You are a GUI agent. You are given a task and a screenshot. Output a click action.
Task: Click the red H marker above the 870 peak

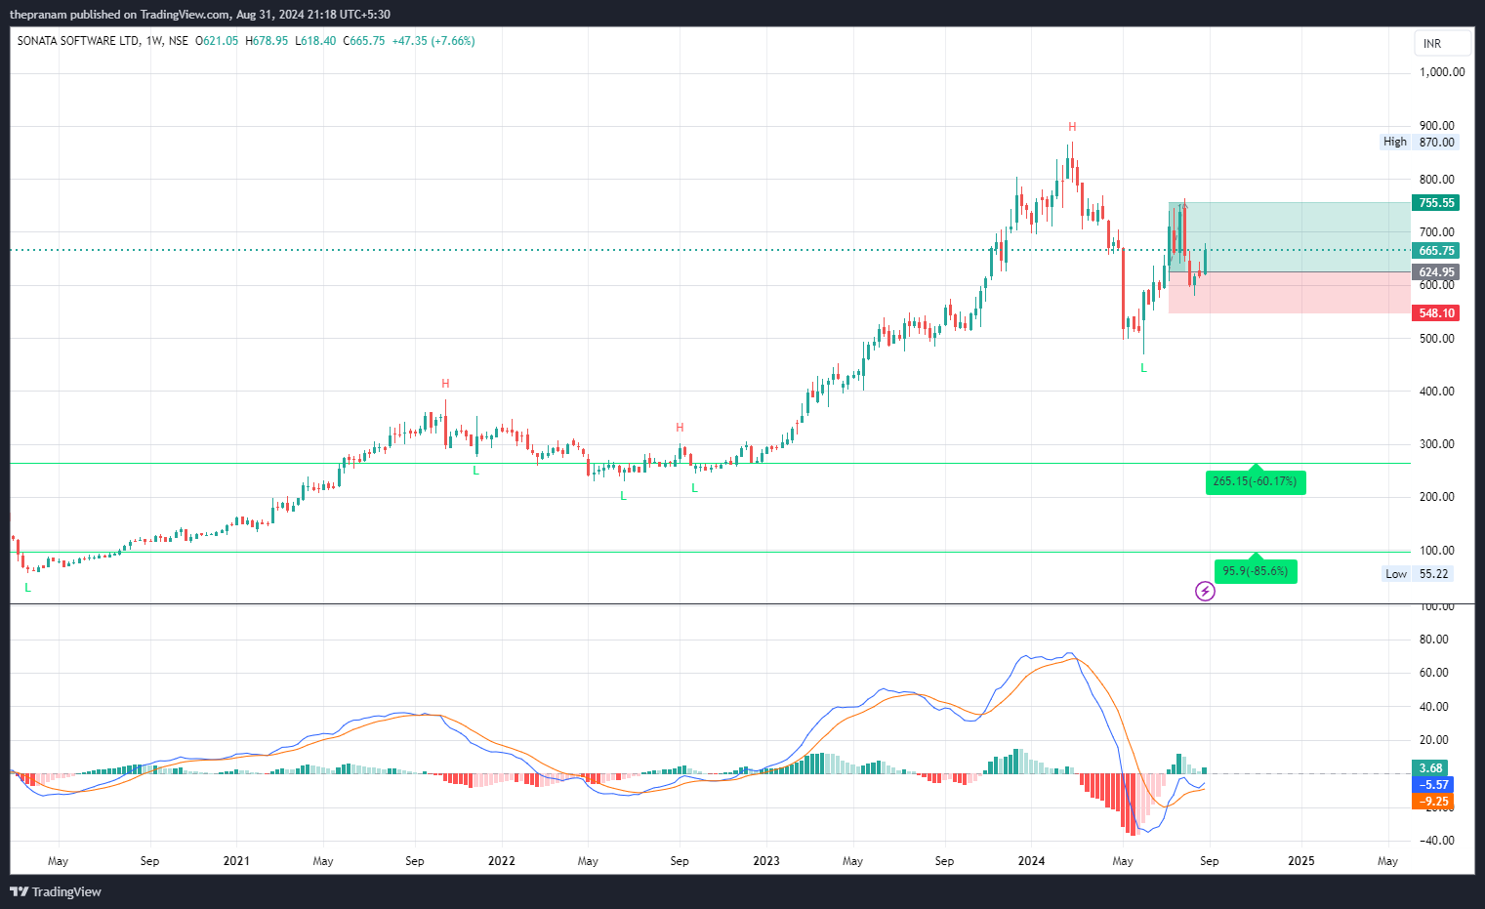click(1072, 127)
